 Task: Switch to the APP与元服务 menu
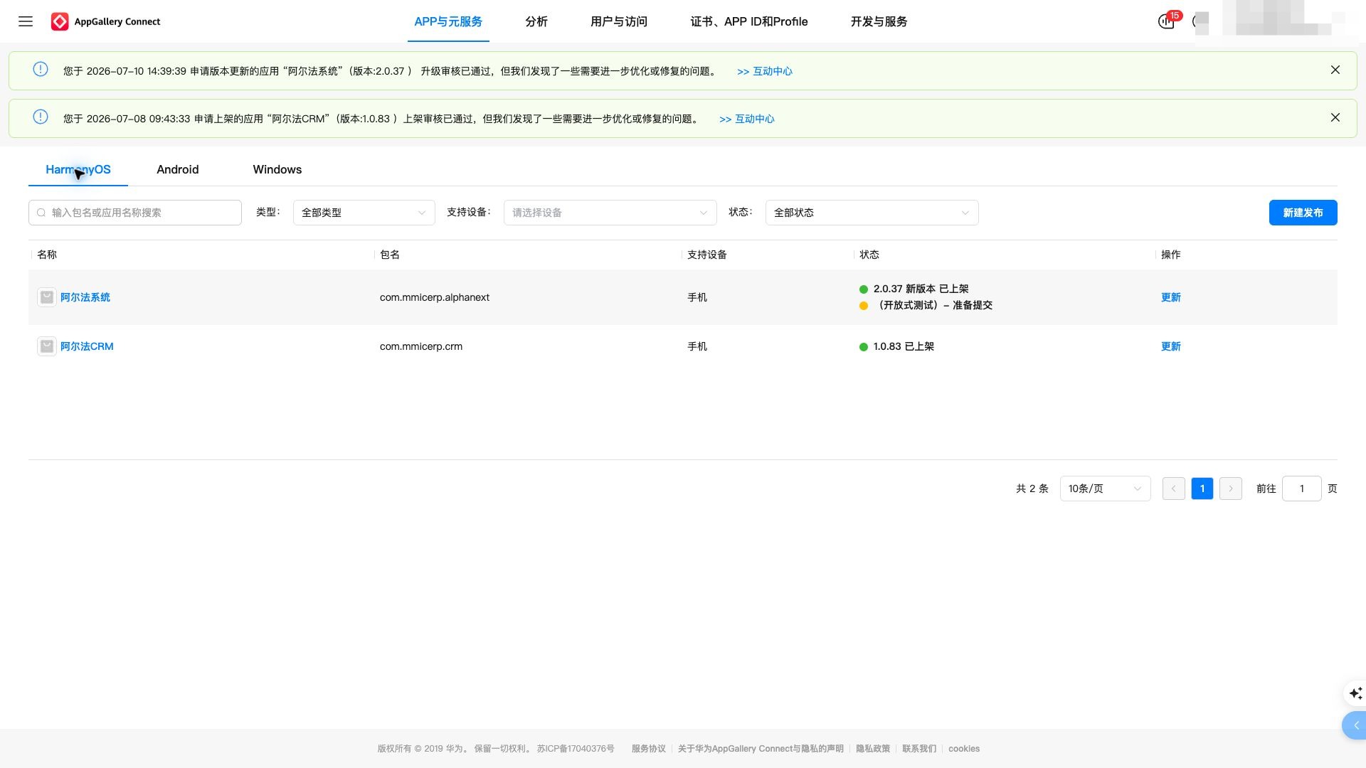[448, 21]
